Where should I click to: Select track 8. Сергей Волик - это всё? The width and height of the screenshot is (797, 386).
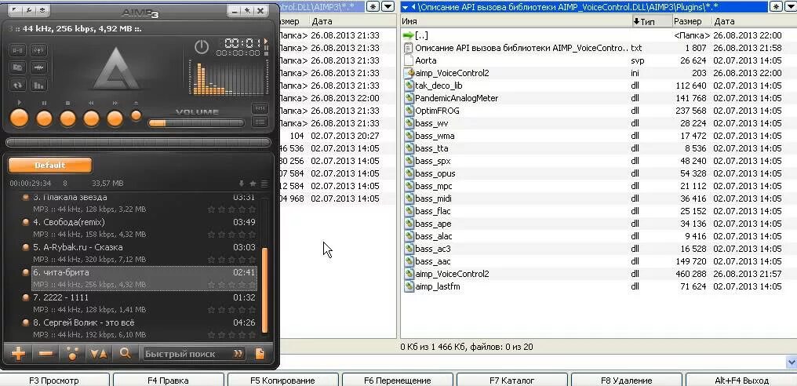144,328
